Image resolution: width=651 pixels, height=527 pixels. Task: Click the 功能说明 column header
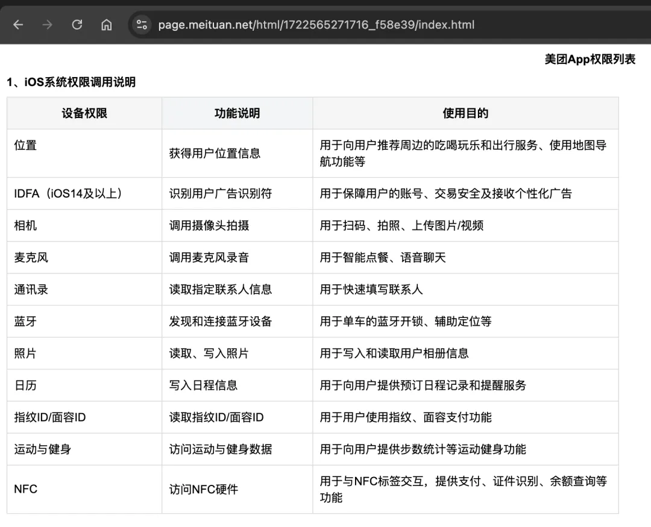237,113
